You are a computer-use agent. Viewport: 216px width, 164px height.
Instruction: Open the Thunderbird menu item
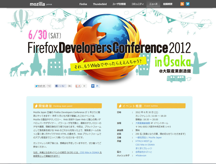point(100,4)
